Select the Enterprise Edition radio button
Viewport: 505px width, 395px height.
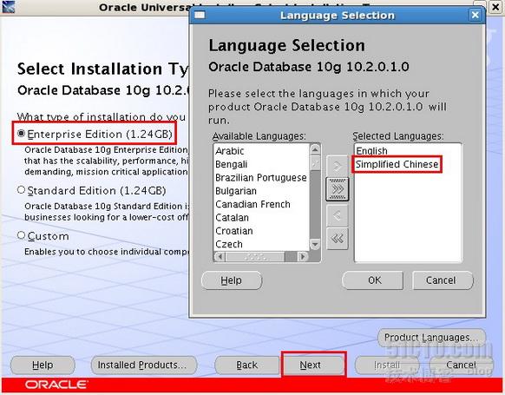[x=21, y=134]
